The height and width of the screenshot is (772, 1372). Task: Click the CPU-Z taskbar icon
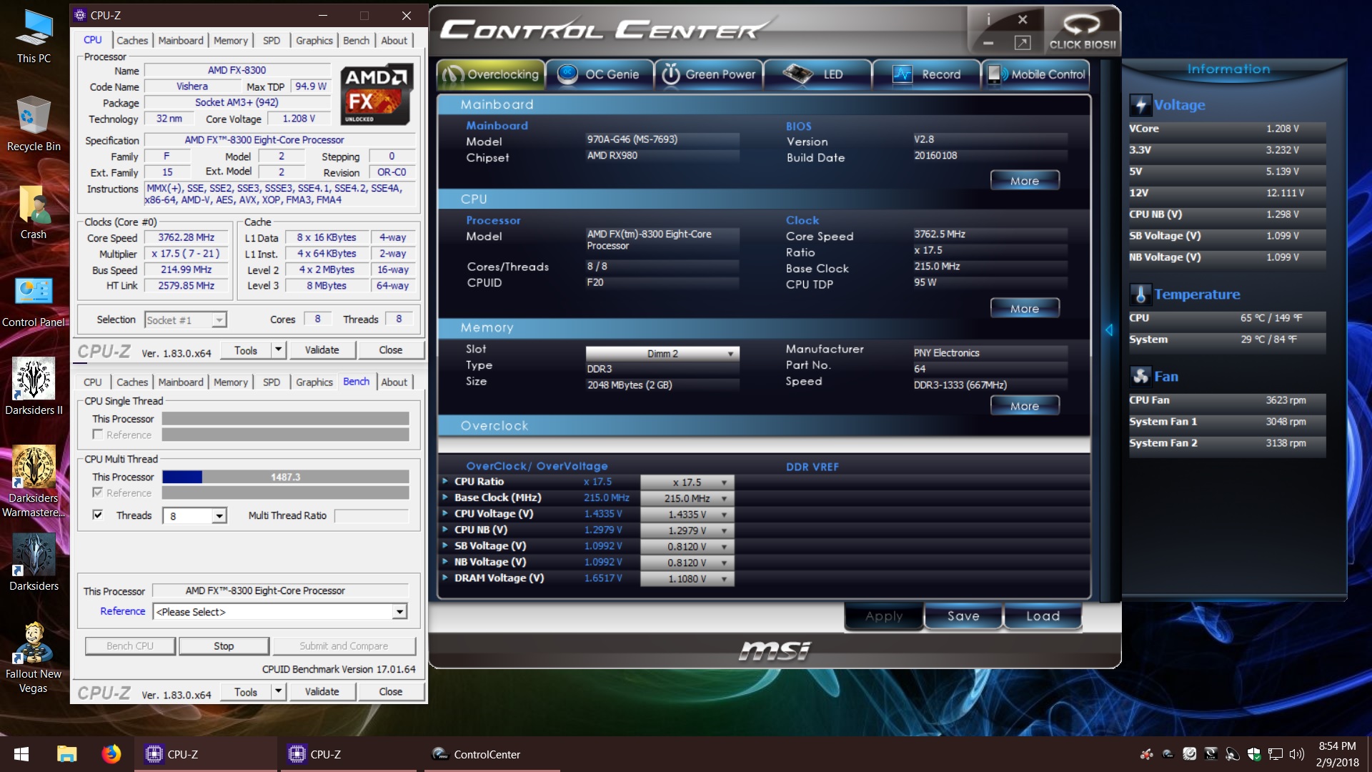[154, 753]
